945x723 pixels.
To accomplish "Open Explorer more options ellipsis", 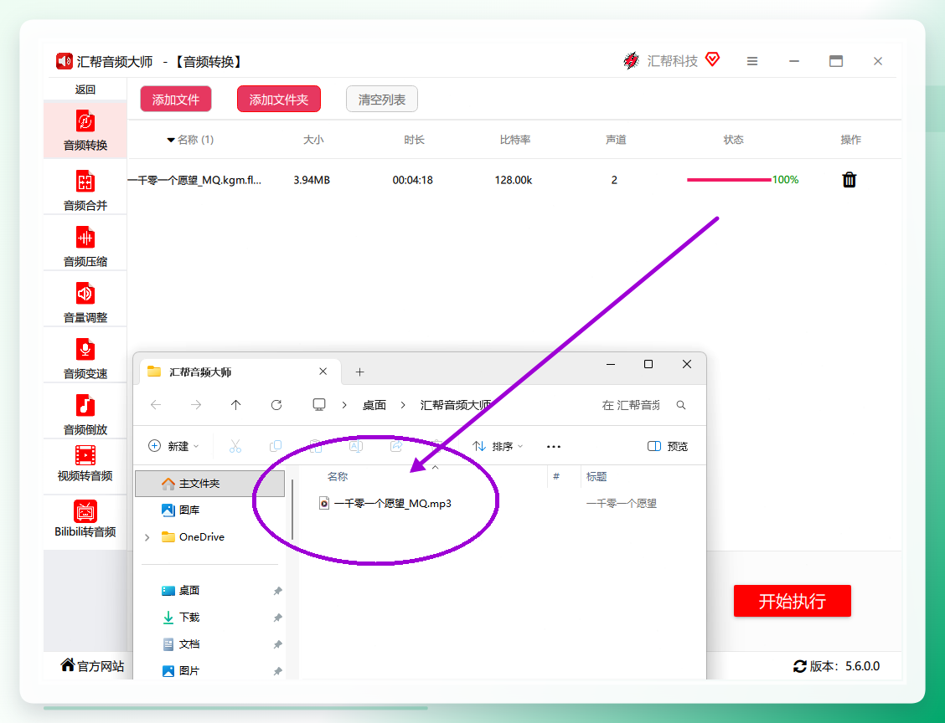I will coord(553,446).
